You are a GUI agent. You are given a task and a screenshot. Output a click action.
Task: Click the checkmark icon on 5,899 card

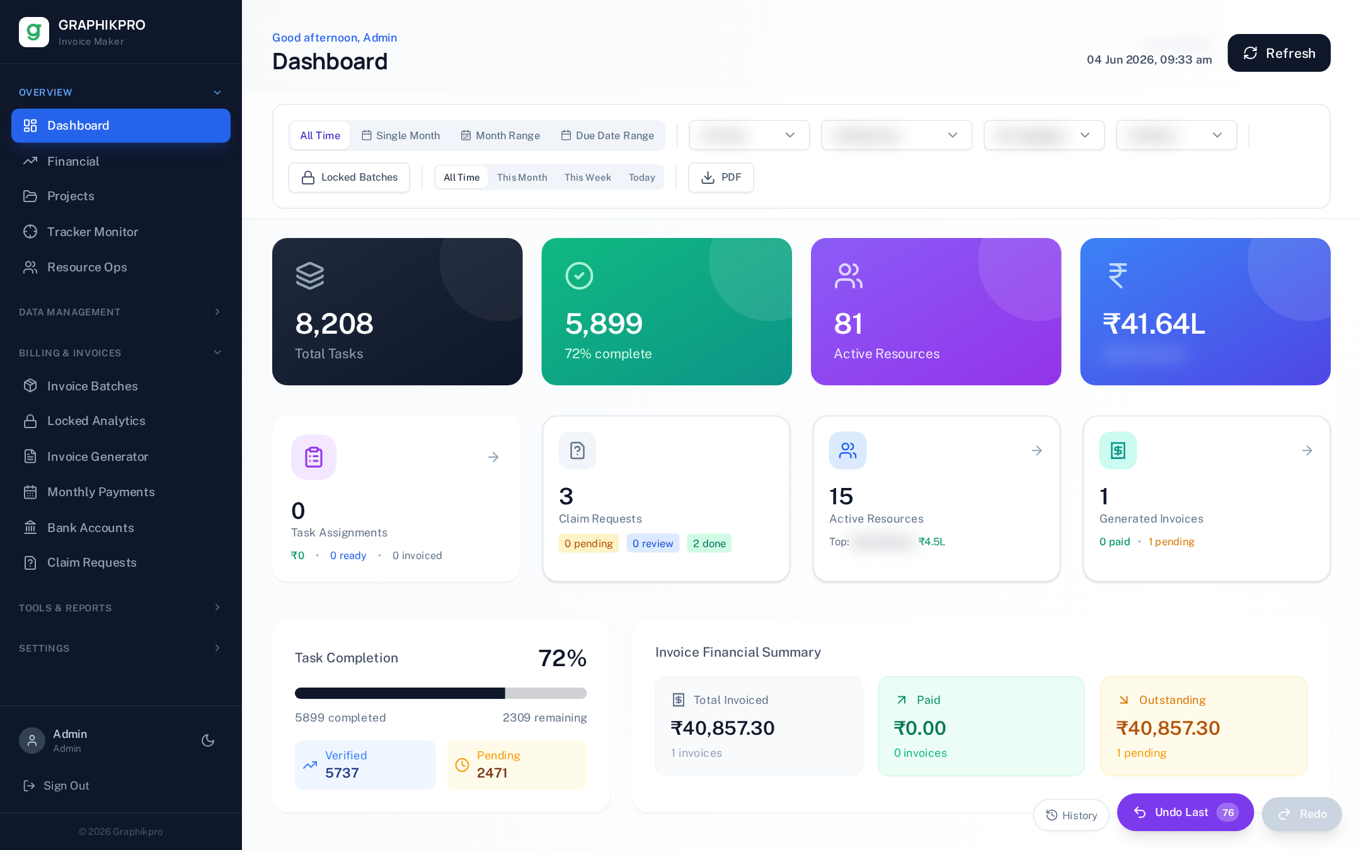(579, 276)
